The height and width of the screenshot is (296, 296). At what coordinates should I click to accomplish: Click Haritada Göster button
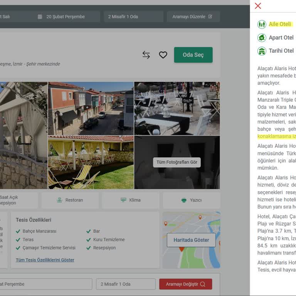(x=191, y=240)
